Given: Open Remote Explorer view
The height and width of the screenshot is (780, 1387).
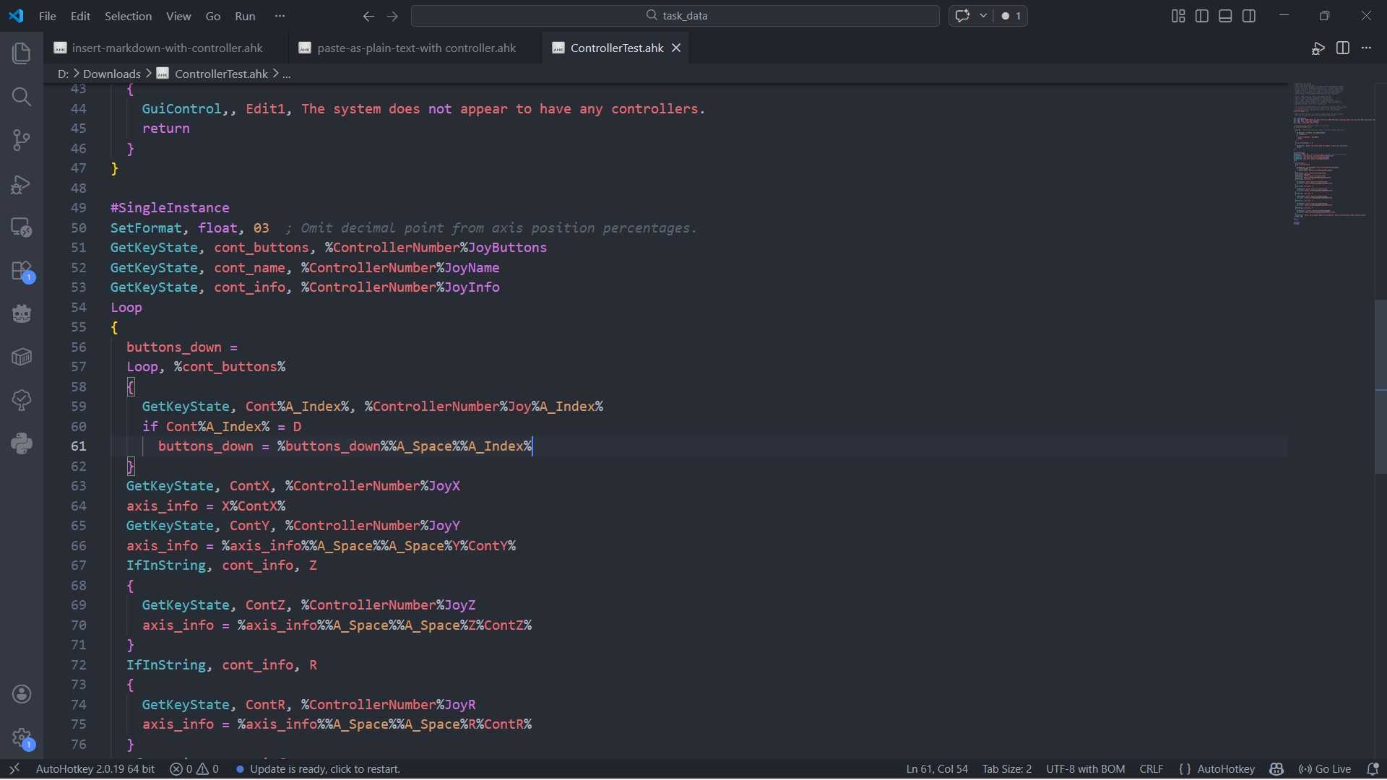Looking at the screenshot, I should click(x=22, y=227).
